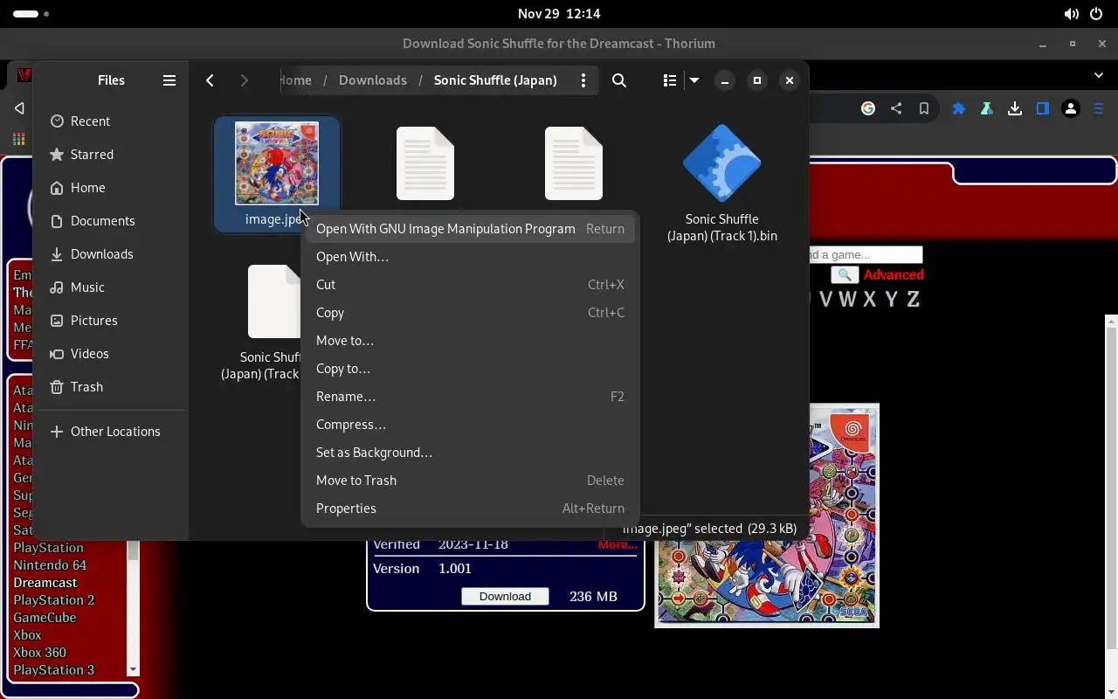Click the magnifier search button on webpage

click(844, 274)
